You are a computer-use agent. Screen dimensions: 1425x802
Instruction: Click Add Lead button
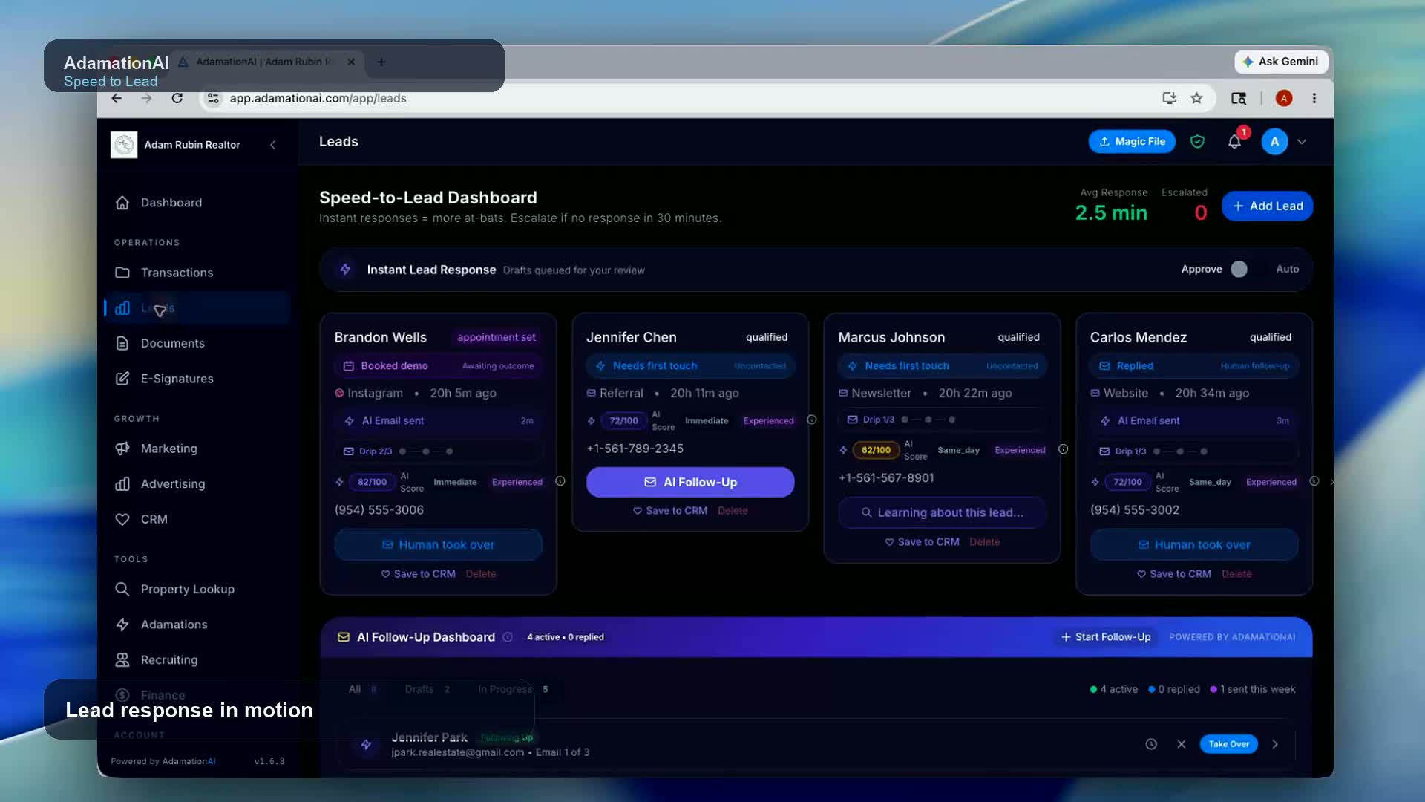point(1268,206)
